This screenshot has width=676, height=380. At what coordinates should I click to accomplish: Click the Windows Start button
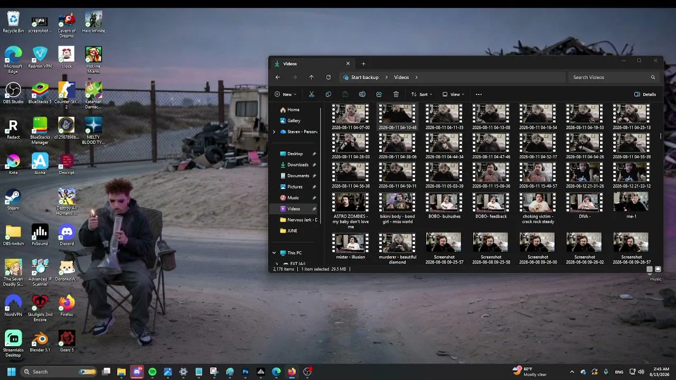click(x=11, y=372)
